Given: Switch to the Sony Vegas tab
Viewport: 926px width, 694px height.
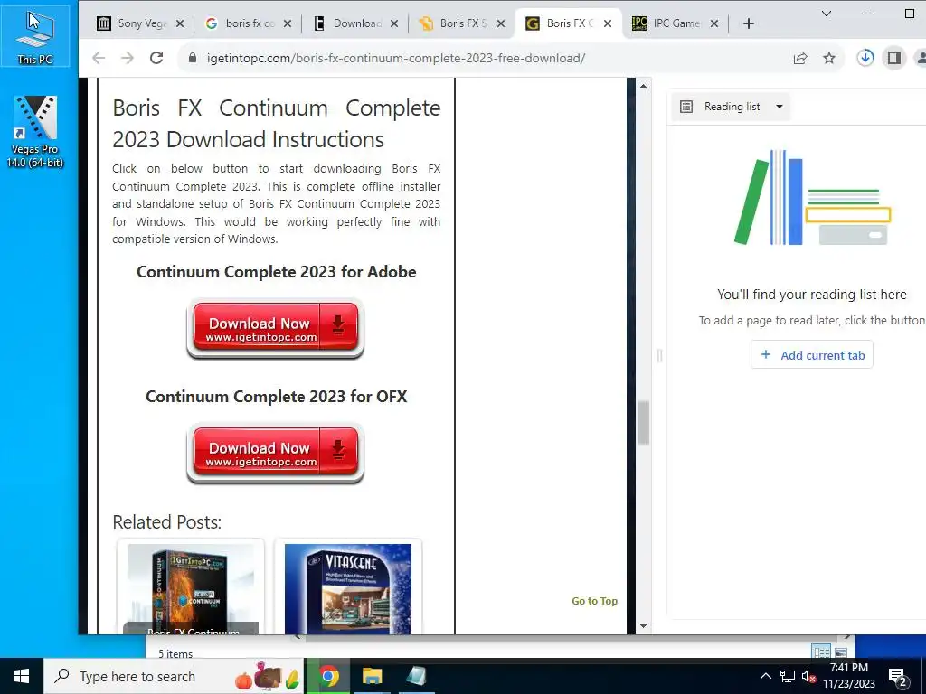Looking at the screenshot, I should pyautogui.click(x=142, y=23).
